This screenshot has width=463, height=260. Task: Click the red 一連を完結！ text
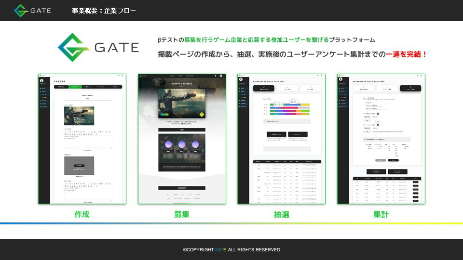[x=406, y=54]
